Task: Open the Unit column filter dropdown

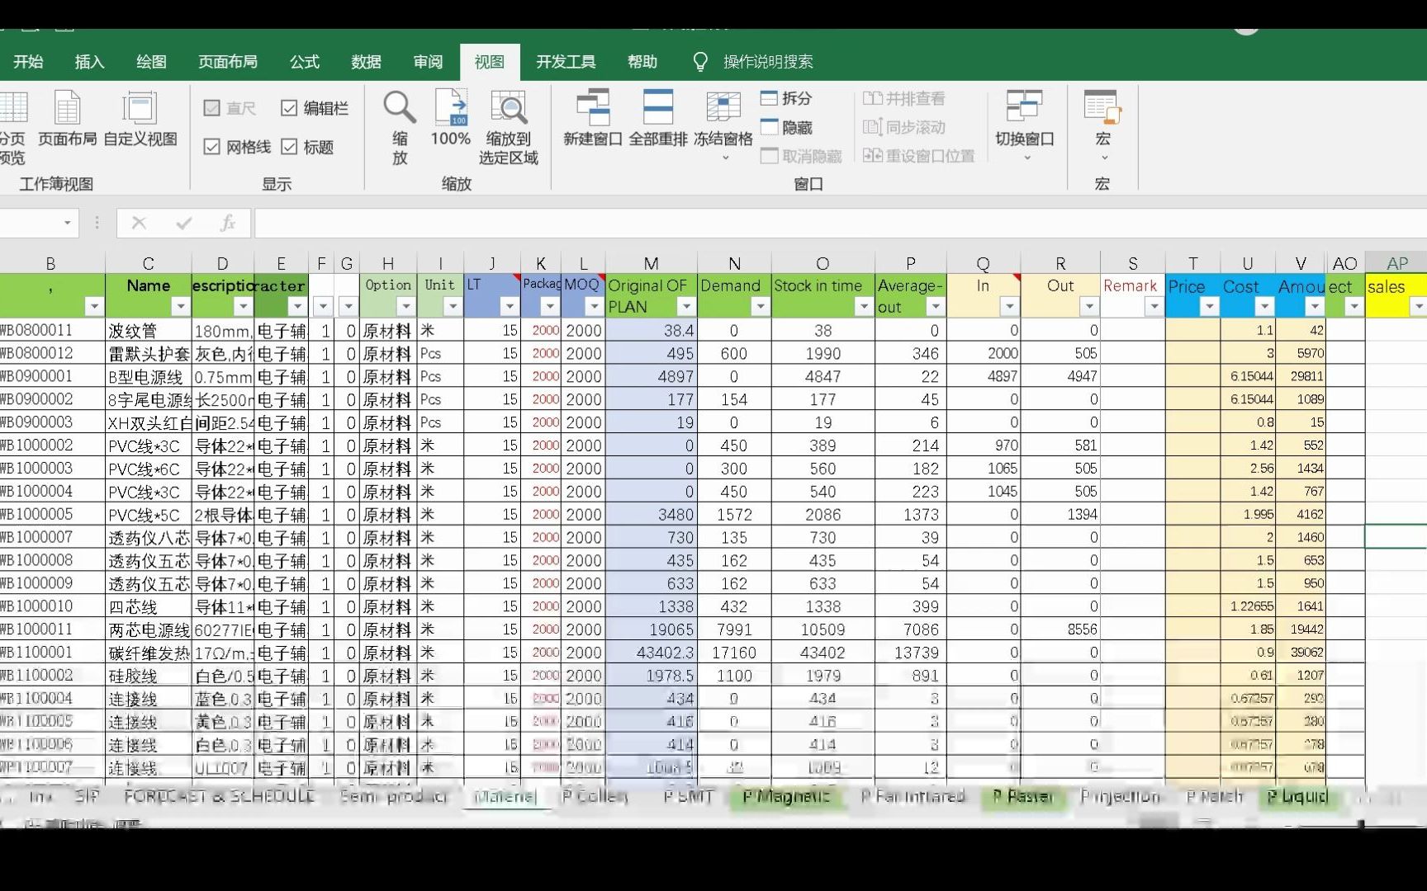Action: 453,306
